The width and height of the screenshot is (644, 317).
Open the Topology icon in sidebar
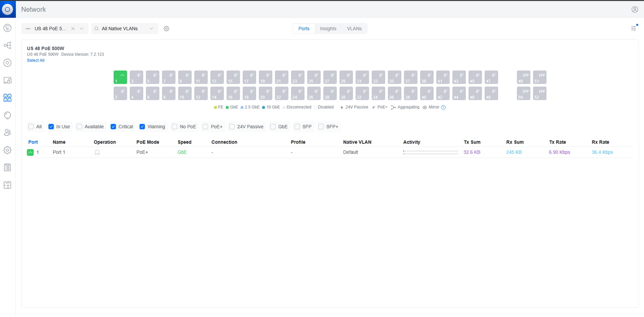pos(7,45)
